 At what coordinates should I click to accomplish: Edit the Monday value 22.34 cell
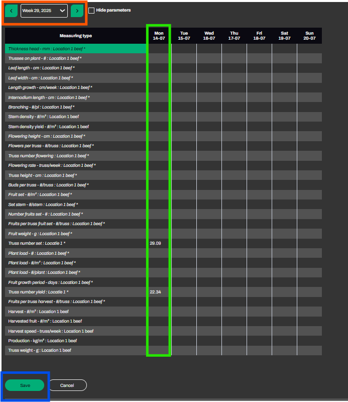[159, 292]
